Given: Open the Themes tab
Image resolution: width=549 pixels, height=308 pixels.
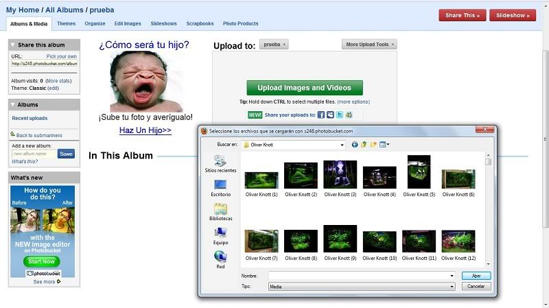Looking at the screenshot, I should coord(66,23).
